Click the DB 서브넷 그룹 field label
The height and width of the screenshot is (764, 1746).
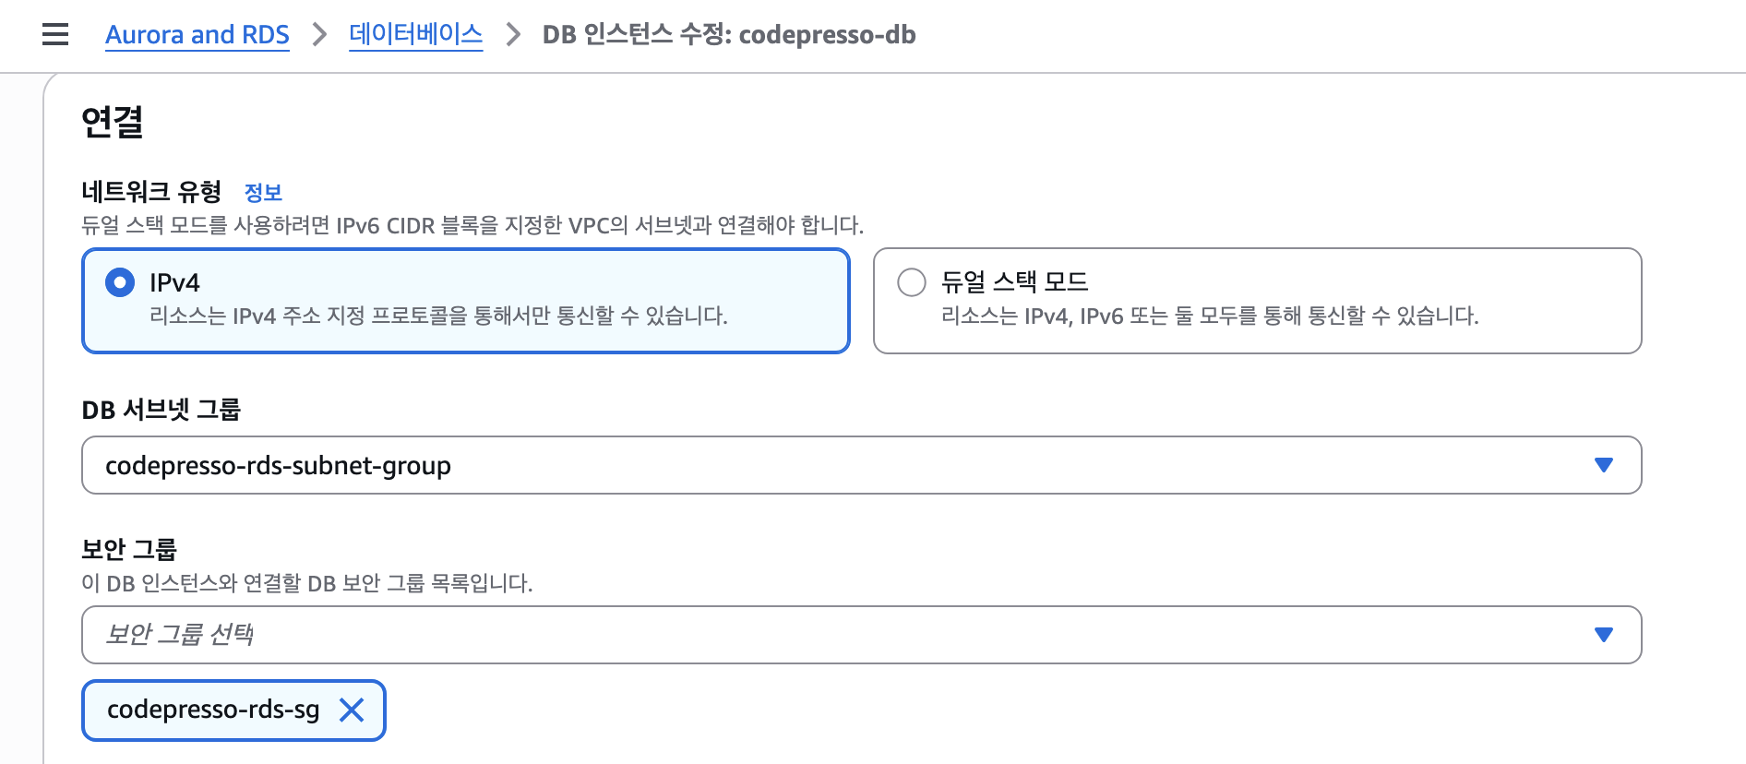click(x=161, y=410)
